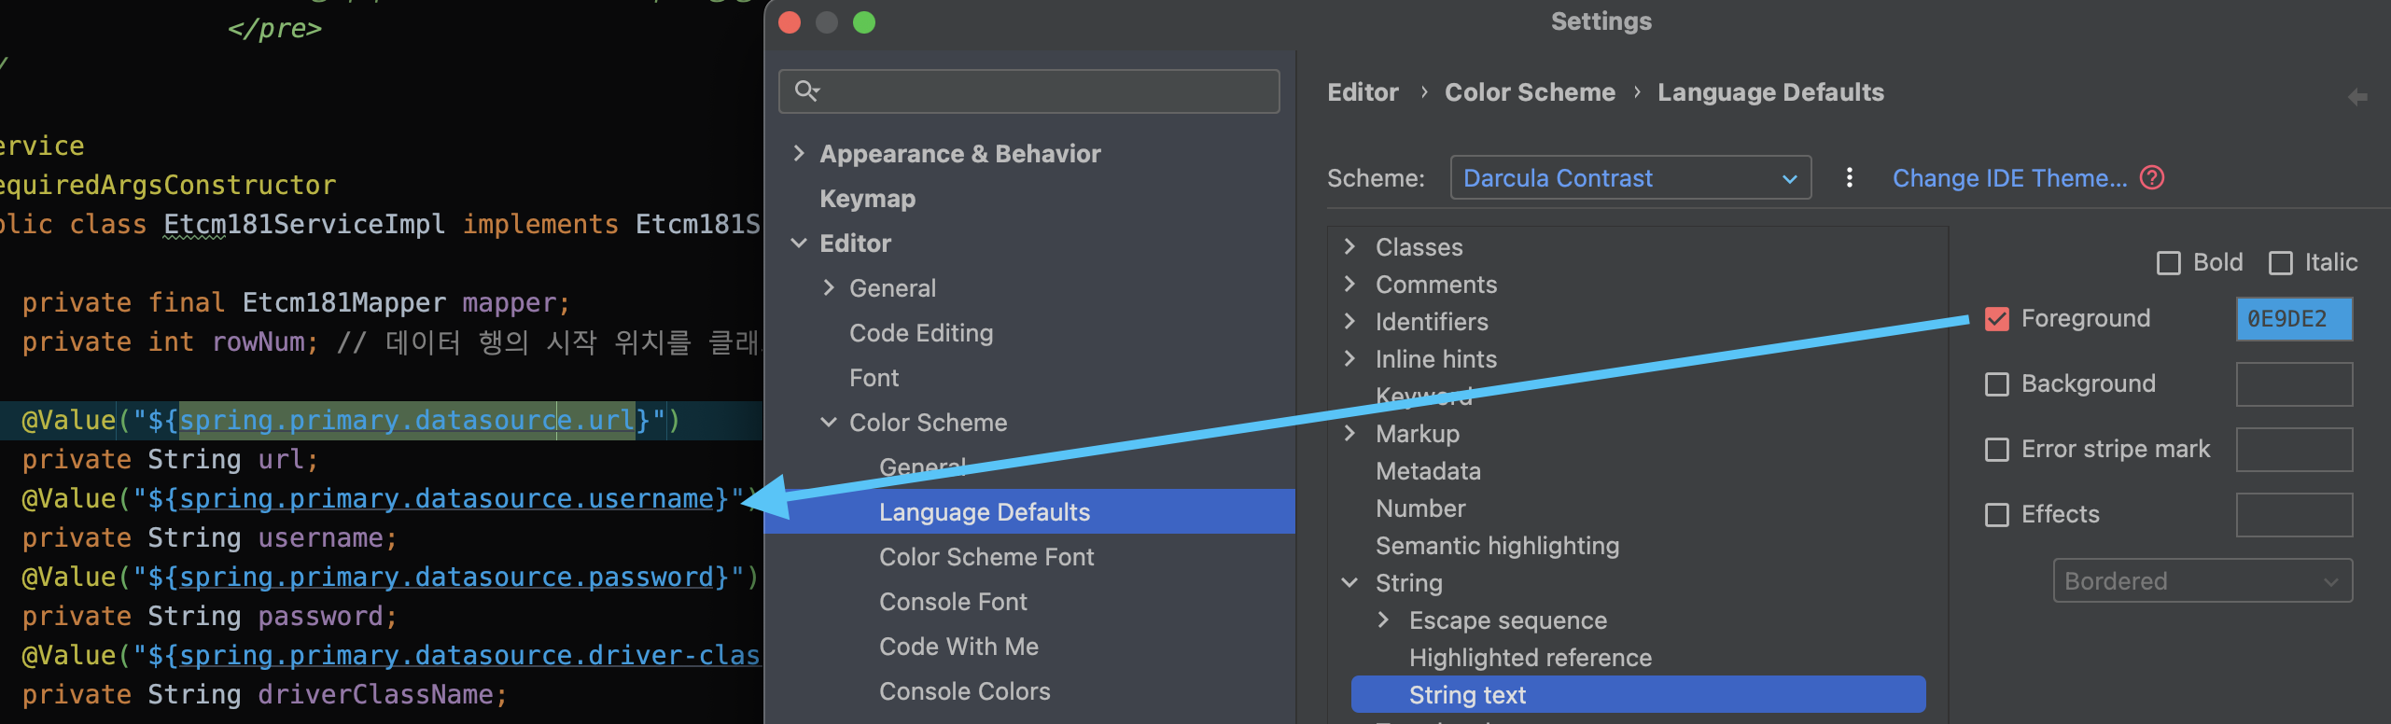Open the Color Scheme Font page
This screenshot has height=724, width=2391.
tap(986, 557)
